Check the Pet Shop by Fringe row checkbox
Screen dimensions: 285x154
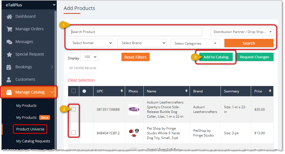pos(74,133)
